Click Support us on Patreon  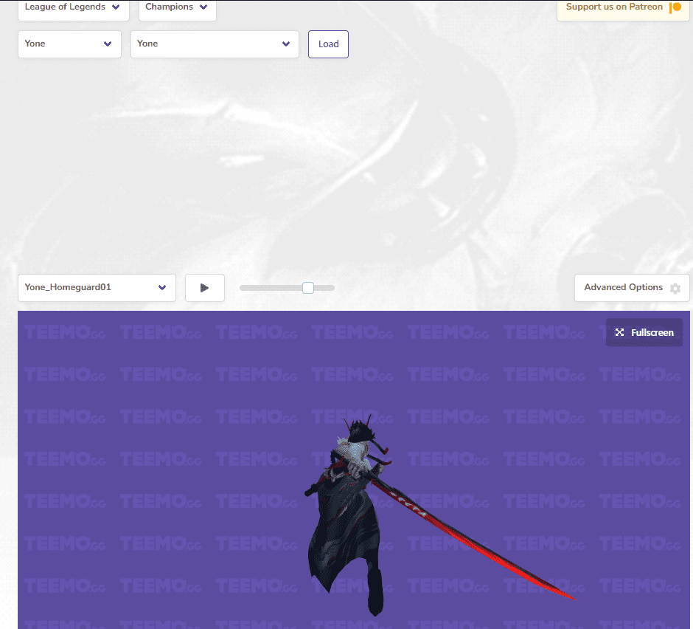coord(623,9)
